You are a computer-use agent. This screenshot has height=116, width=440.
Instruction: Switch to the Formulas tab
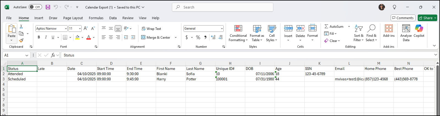tap(96, 18)
